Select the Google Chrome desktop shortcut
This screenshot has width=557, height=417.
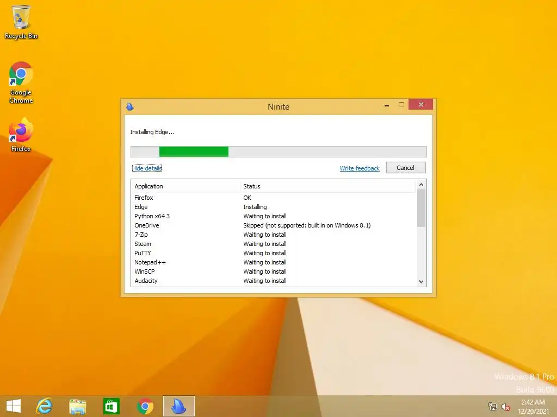click(x=21, y=83)
